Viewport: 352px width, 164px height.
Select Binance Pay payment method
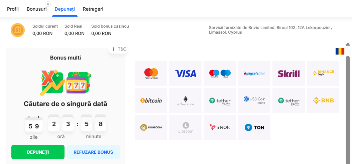click(x=323, y=74)
